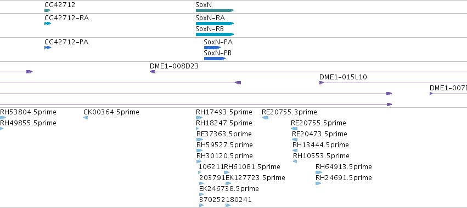
Task: Click the DME1-008D23 clone arrowhead
Action: click(152, 72)
